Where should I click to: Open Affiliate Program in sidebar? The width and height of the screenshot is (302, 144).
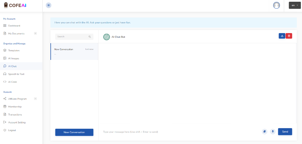17,99
